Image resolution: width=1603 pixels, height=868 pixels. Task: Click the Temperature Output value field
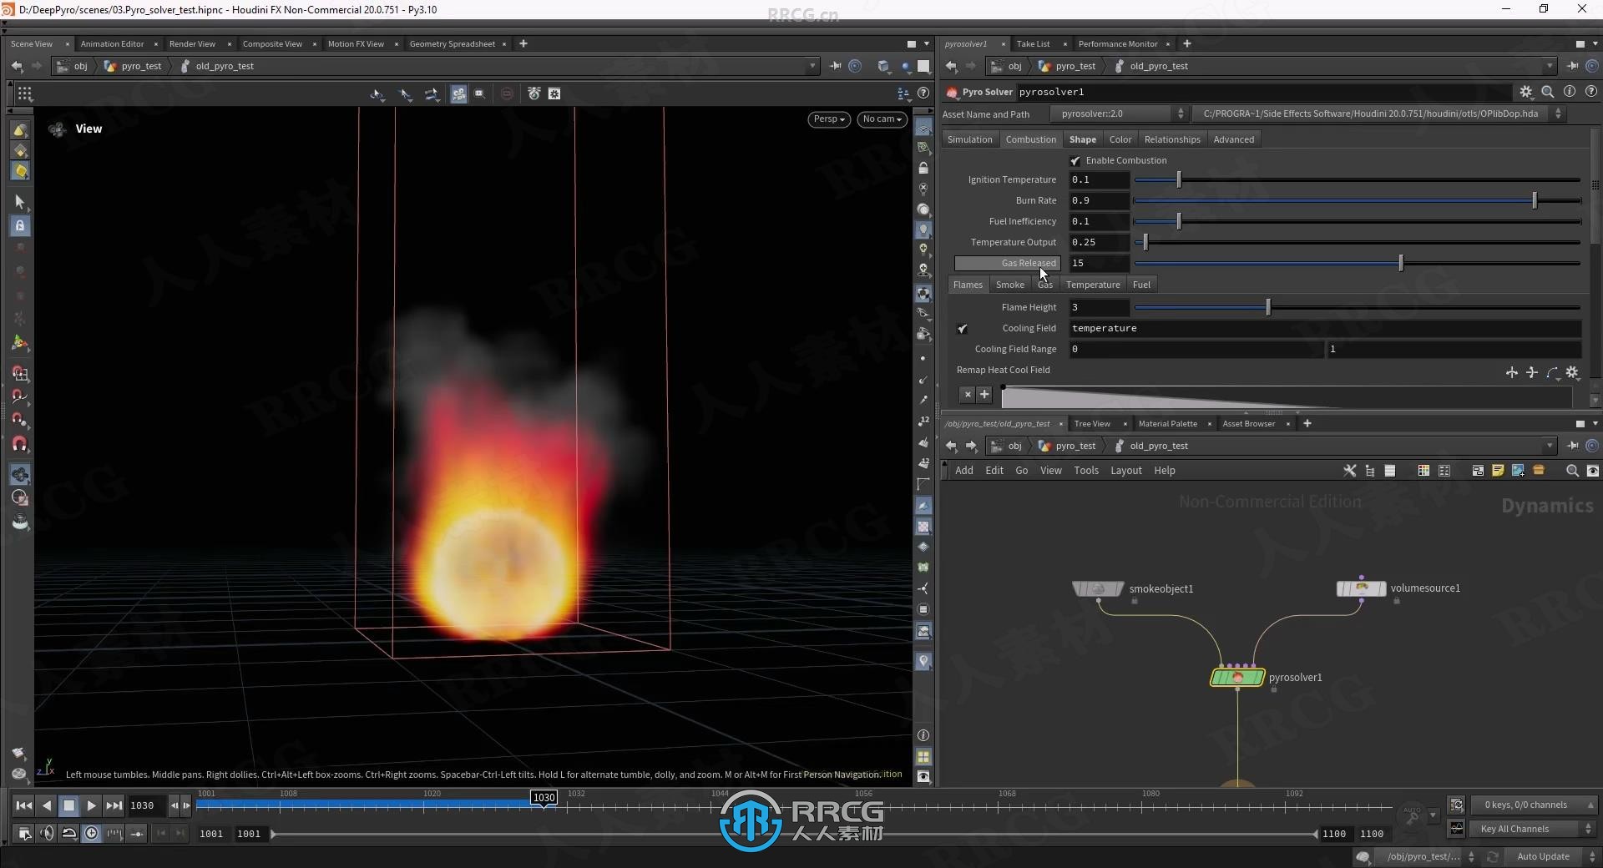click(x=1099, y=242)
